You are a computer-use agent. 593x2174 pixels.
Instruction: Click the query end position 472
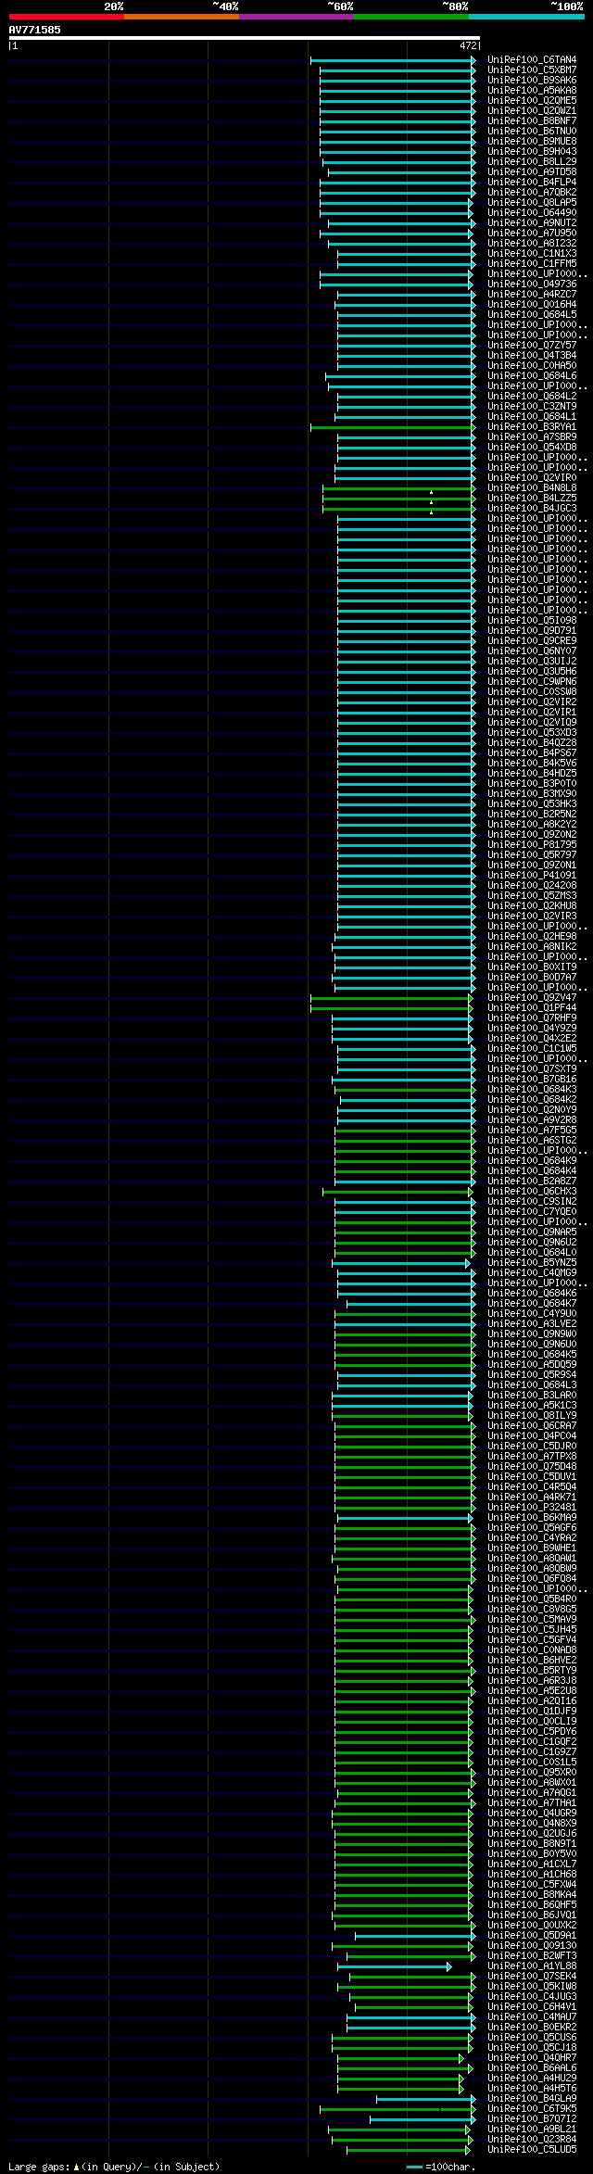(468, 45)
